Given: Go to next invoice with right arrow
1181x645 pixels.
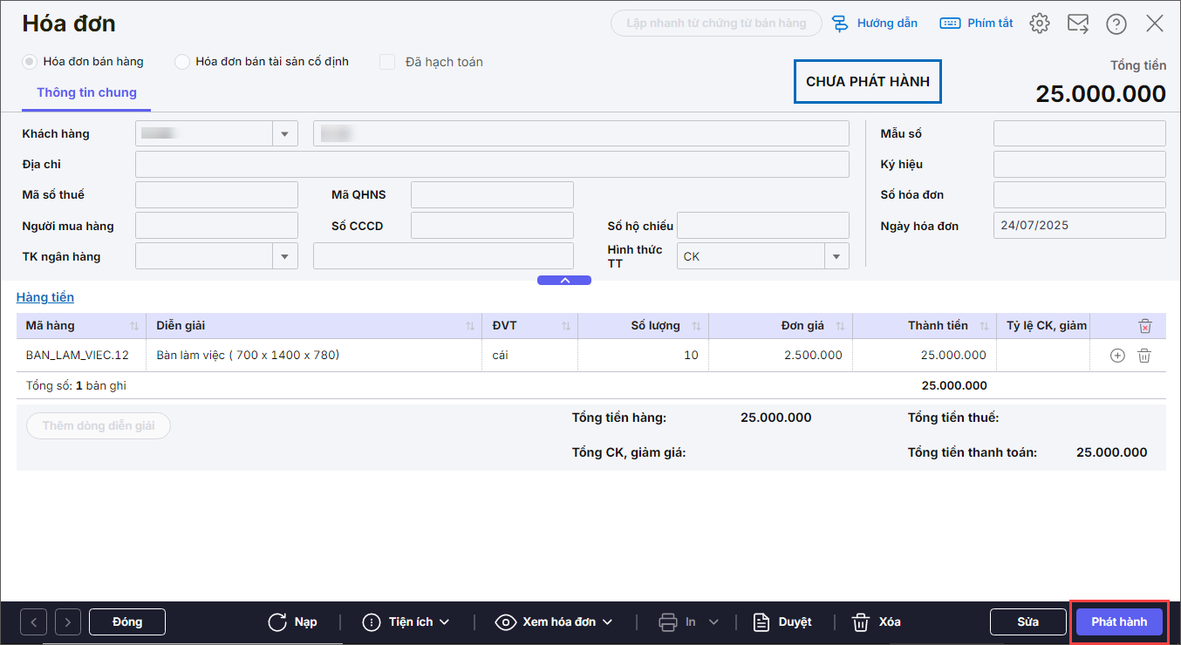Looking at the screenshot, I should pos(68,622).
